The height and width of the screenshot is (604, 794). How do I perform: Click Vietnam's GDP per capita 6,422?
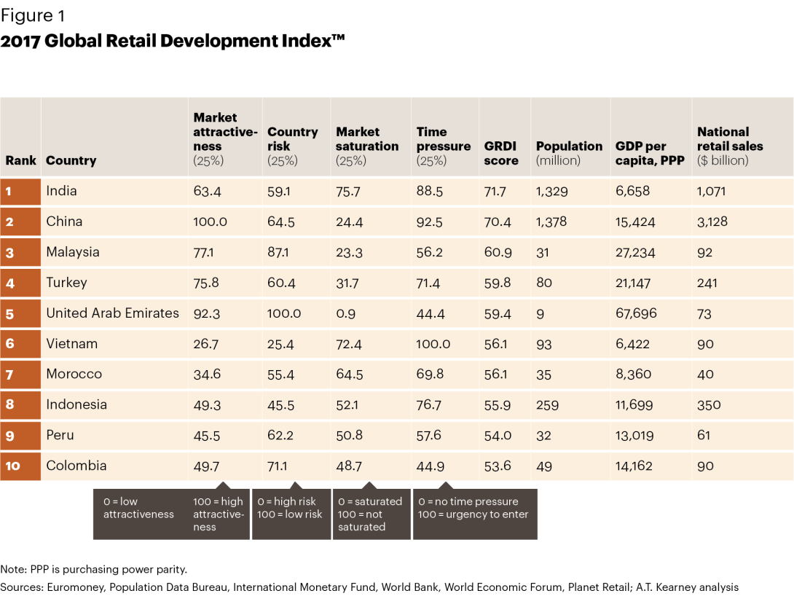pyautogui.click(x=632, y=344)
